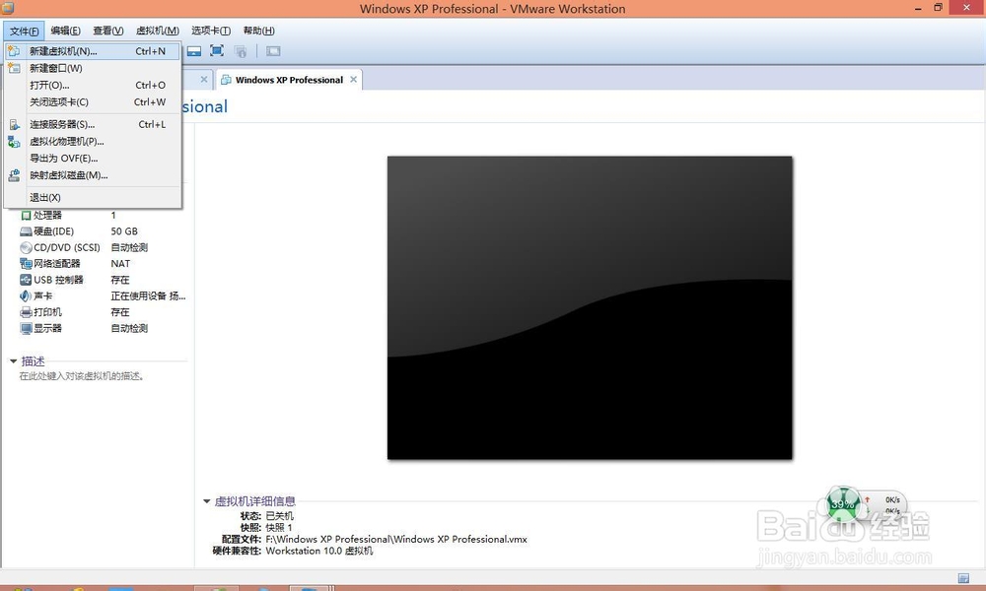Click the full screen toolbar icon
Screen dimensions: 986x591
click(x=217, y=51)
